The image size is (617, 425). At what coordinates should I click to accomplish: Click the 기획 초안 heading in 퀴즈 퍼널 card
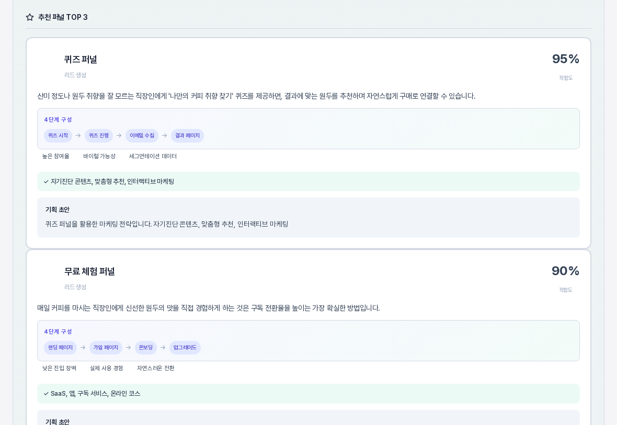pos(58,210)
